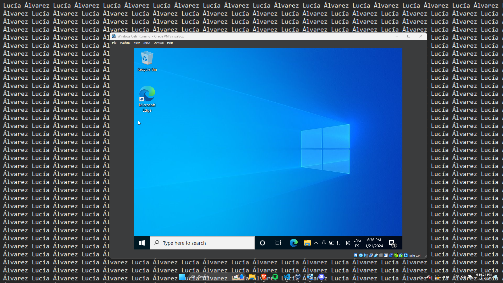The height and width of the screenshot is (283, 503).
Task: Open the View menu
Action: tap(137, 43)
